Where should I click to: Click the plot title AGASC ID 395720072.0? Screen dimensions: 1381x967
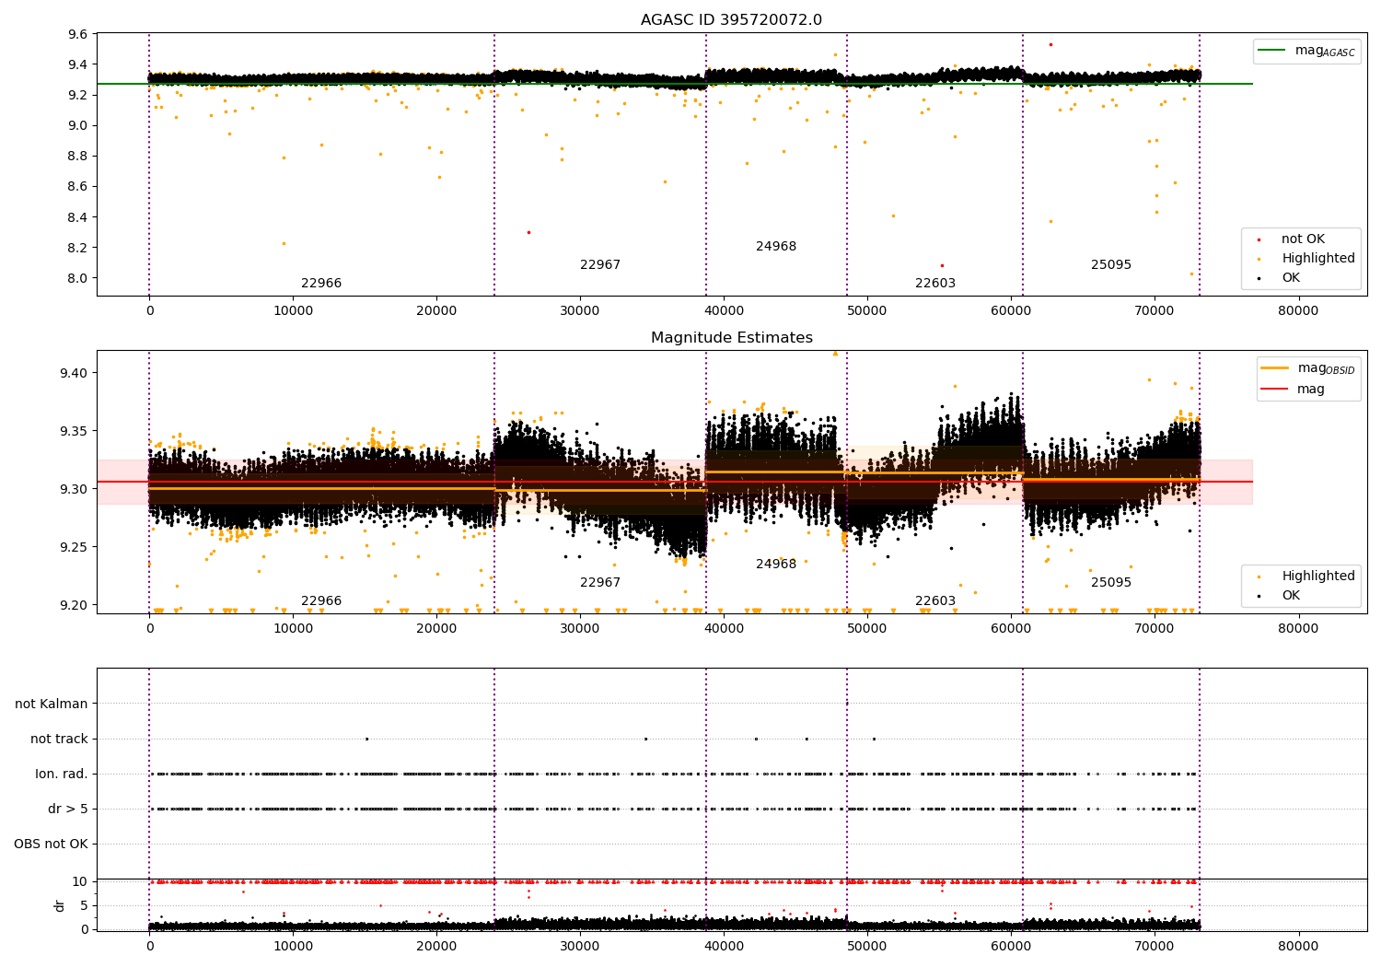(x=731, y=20)
